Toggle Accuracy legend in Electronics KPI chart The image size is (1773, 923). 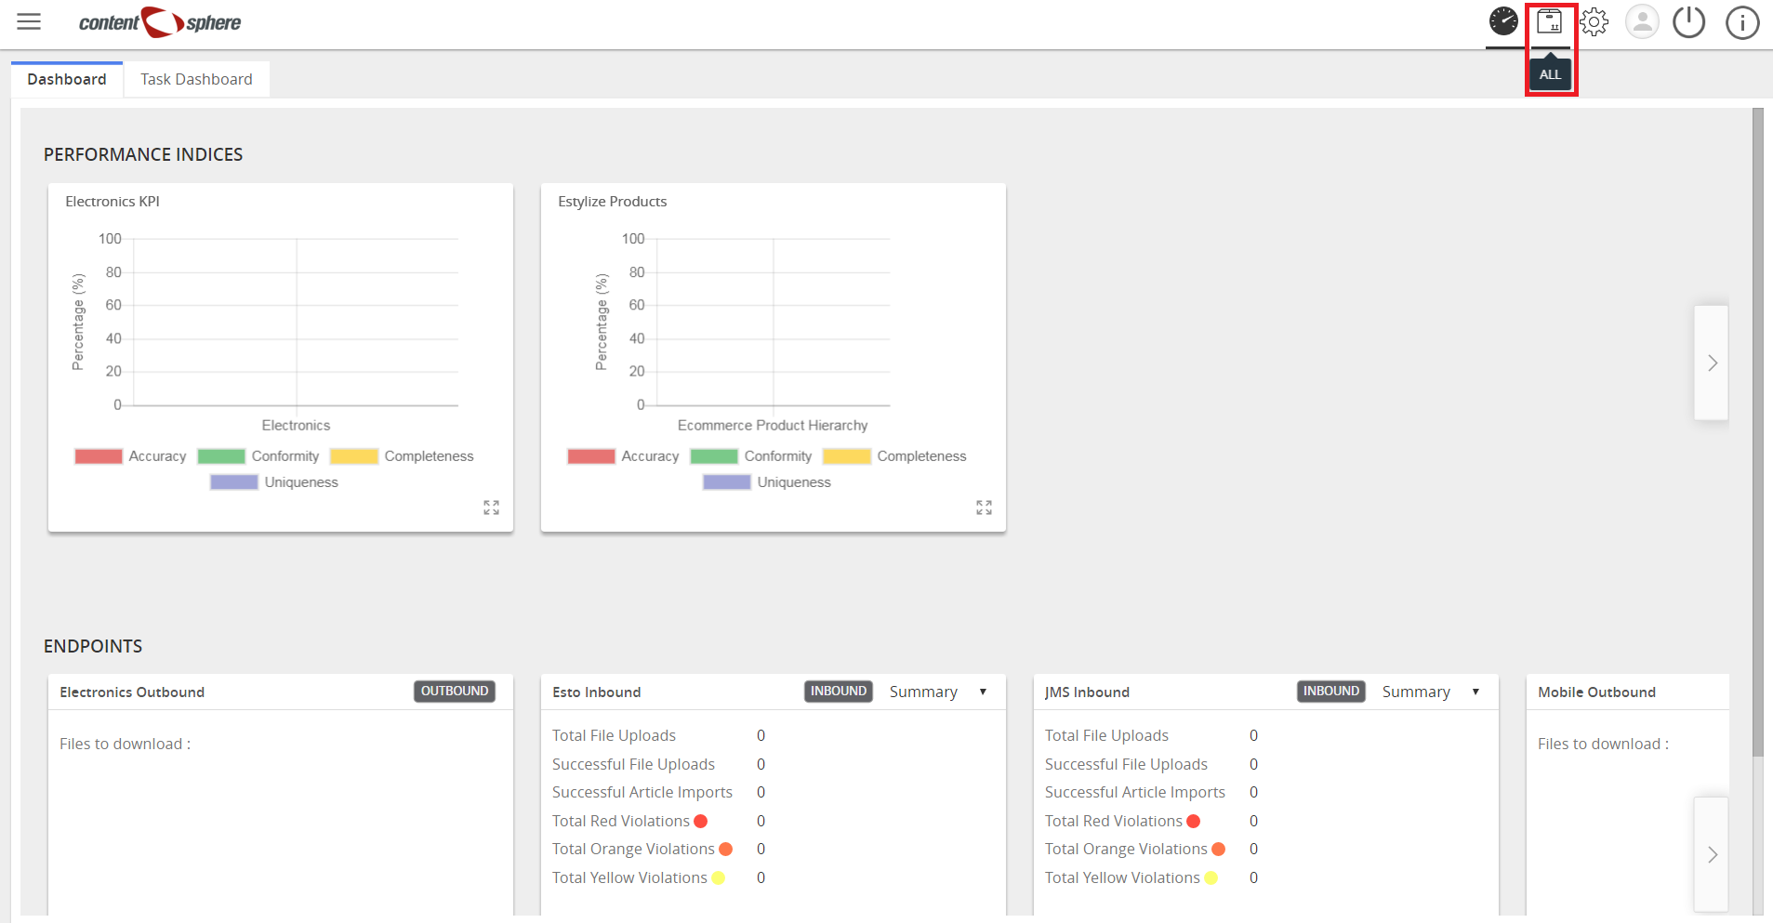[130, 456]
